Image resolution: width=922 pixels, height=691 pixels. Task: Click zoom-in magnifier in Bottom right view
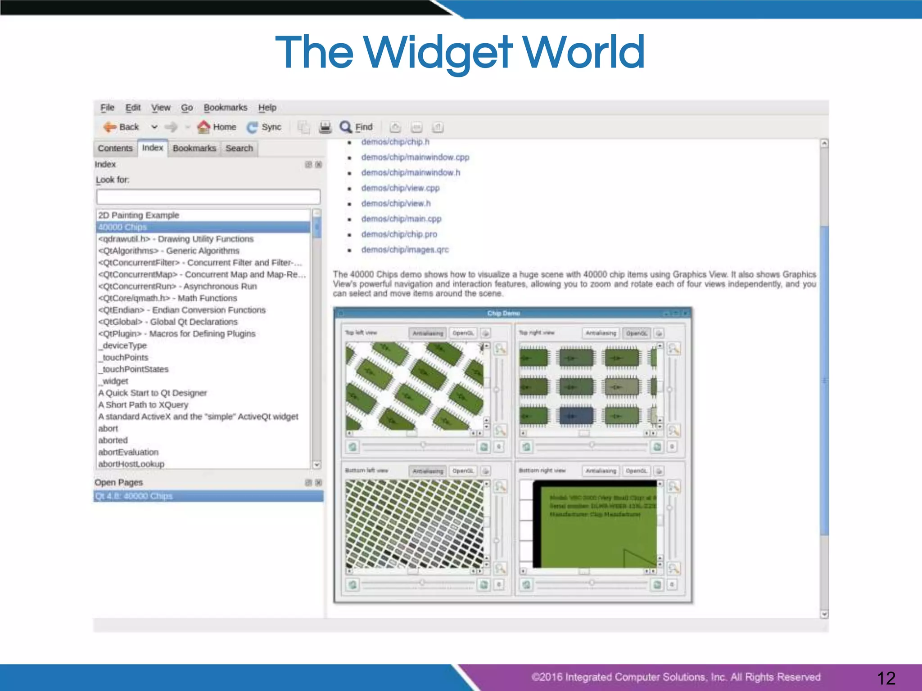(673, 487)
